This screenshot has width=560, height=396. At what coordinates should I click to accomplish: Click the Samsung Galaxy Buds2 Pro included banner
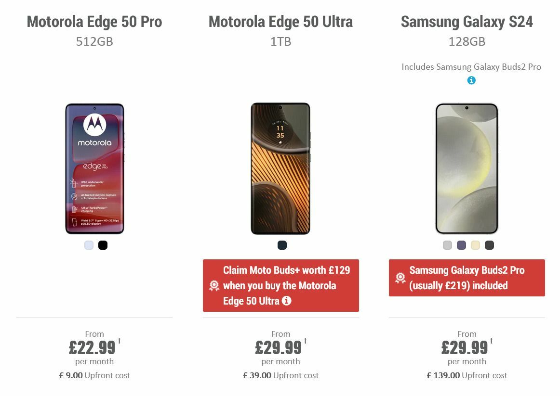467,278
